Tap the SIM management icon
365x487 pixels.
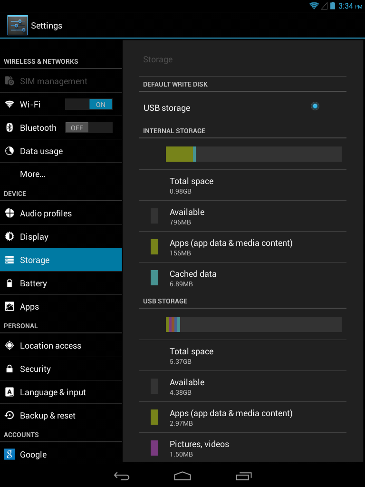[10, 81]
